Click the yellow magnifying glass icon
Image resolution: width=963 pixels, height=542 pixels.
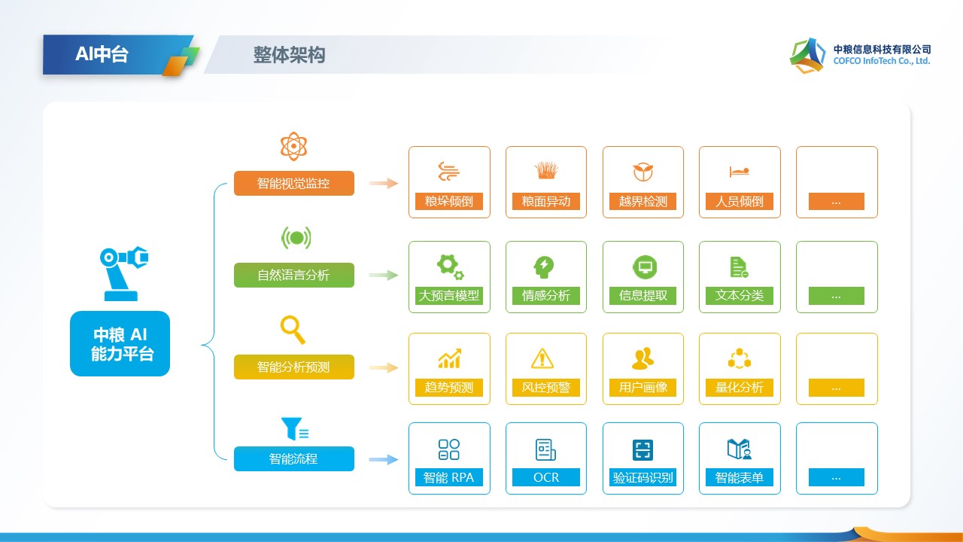(293, 330)
